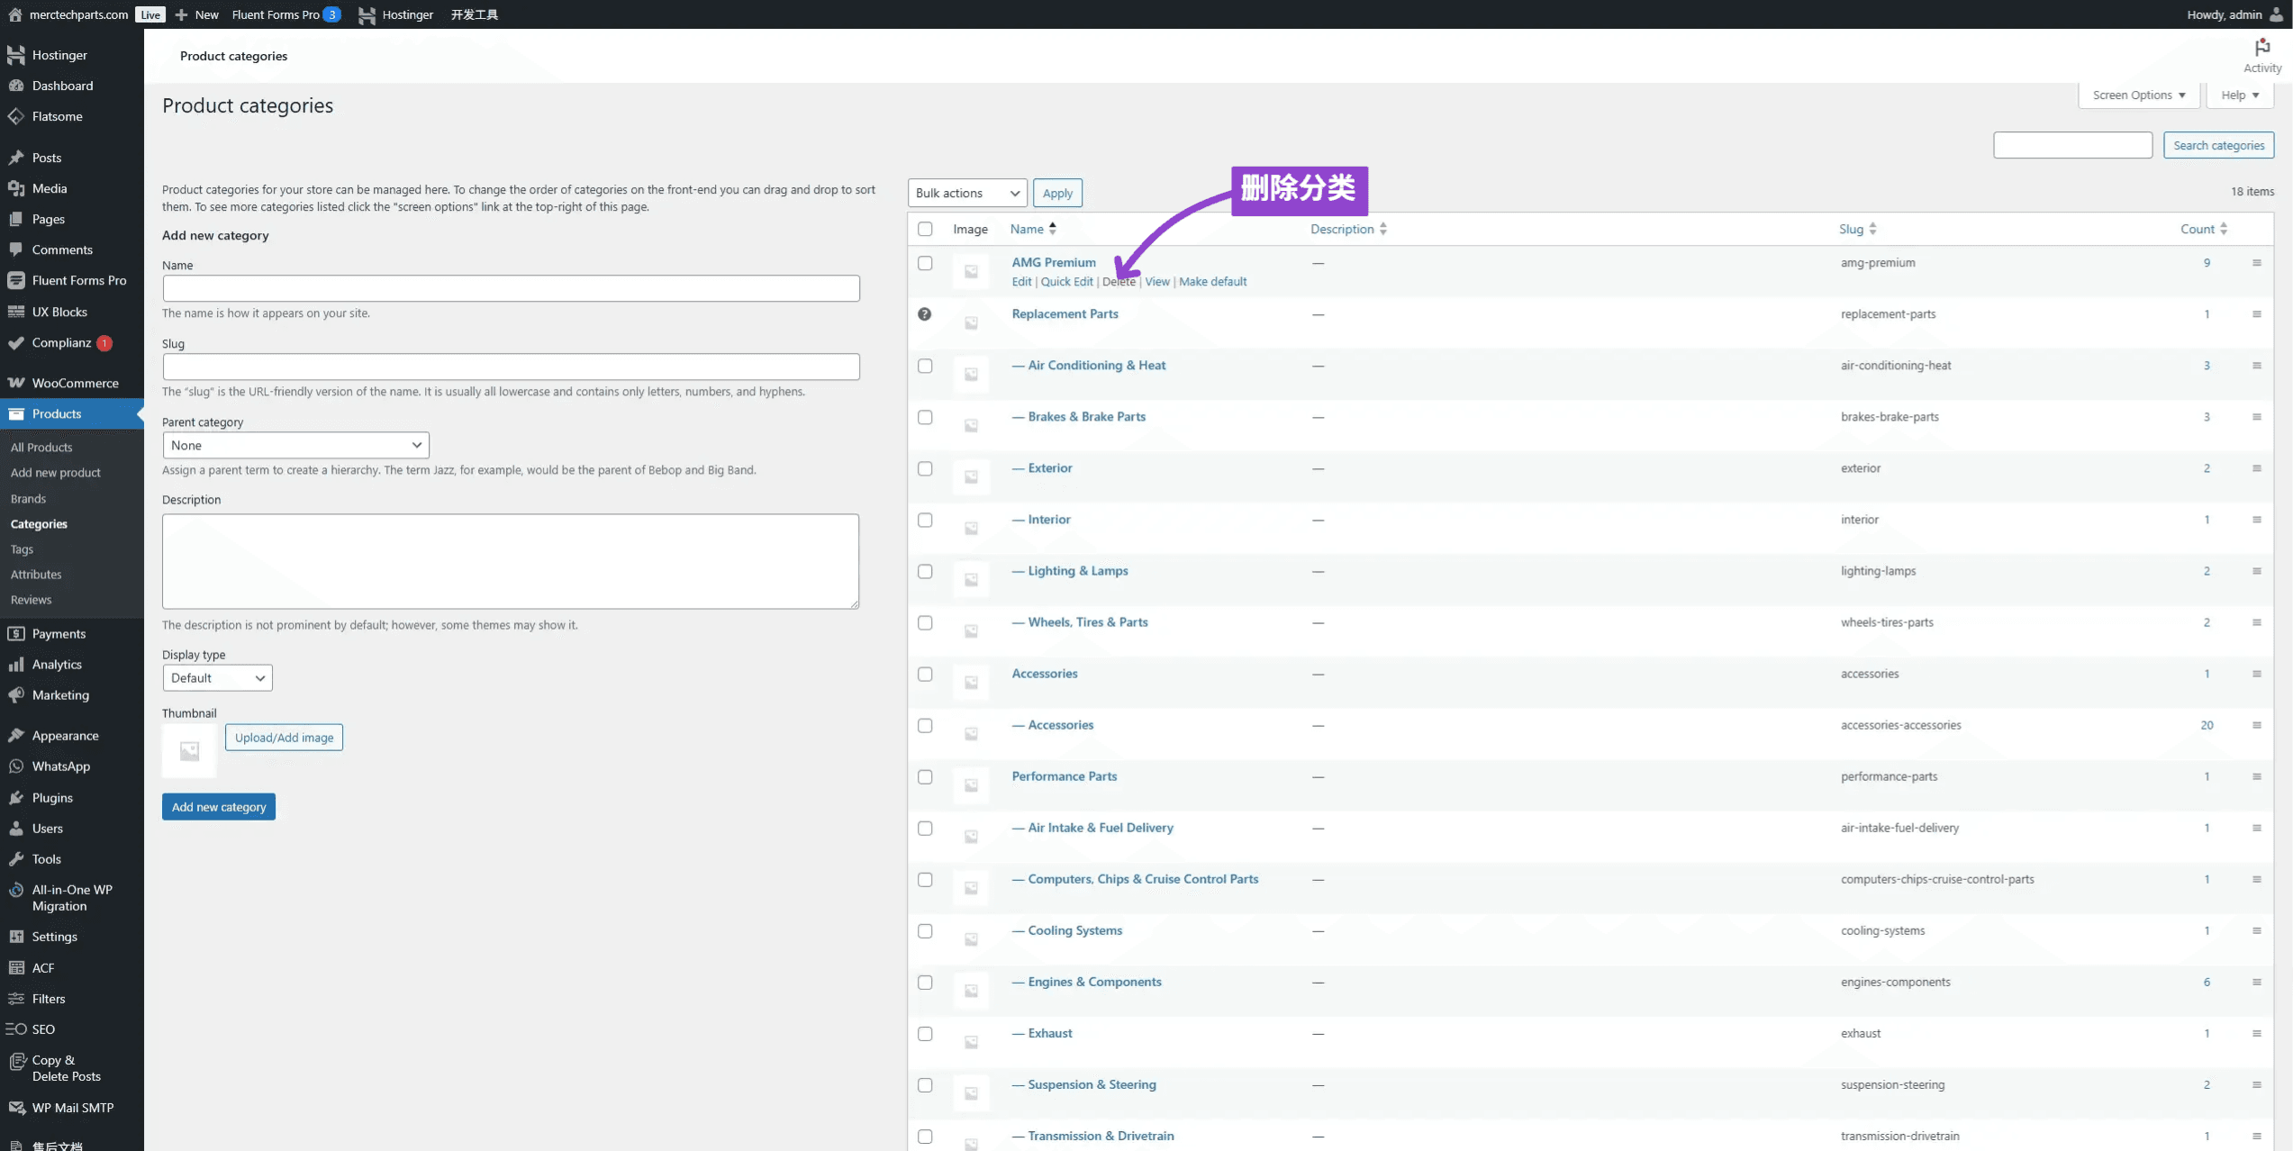Tick the Exterior category checkbox
Screen dimensions: 2293x1151
925,468
